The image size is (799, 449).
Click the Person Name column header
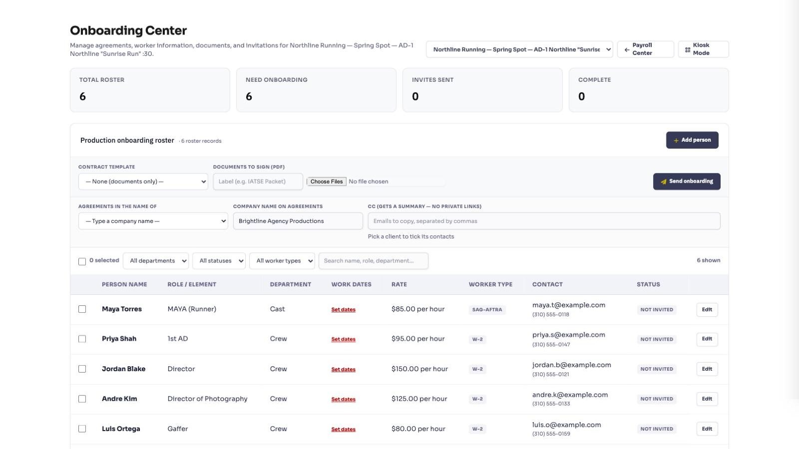(x=124, y=284)
